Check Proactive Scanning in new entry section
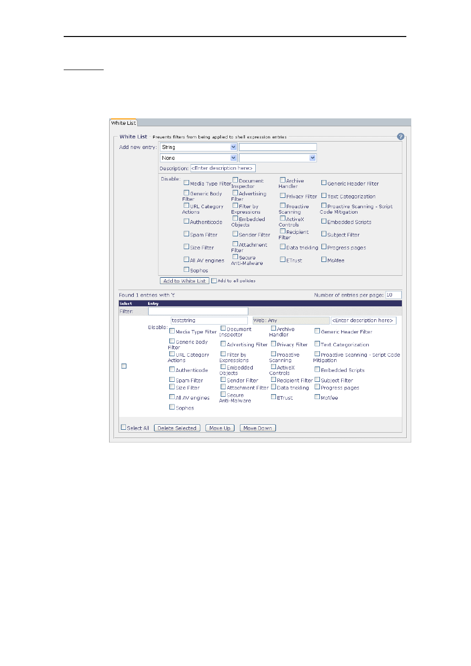This screenshot has width=471, height=666. [283, 206]
